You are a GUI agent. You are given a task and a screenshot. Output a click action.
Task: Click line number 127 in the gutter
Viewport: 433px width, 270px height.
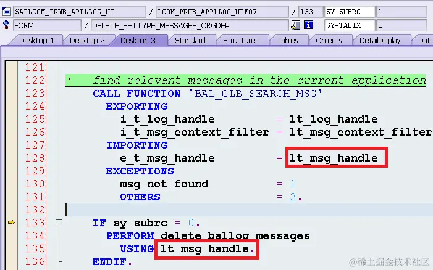tap(35, 145)
